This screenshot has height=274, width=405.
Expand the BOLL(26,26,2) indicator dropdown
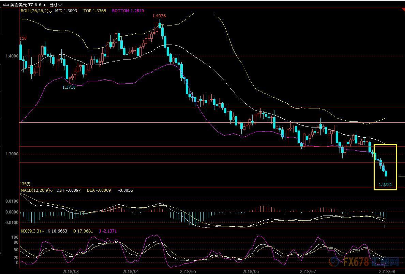click(50, 11)
